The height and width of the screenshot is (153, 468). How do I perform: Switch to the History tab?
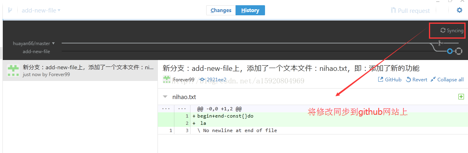click(x=250, y=10)
